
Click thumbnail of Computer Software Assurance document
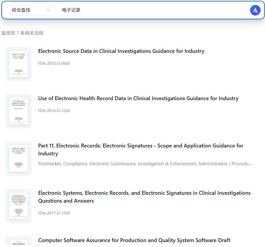[x=18, y=241]
